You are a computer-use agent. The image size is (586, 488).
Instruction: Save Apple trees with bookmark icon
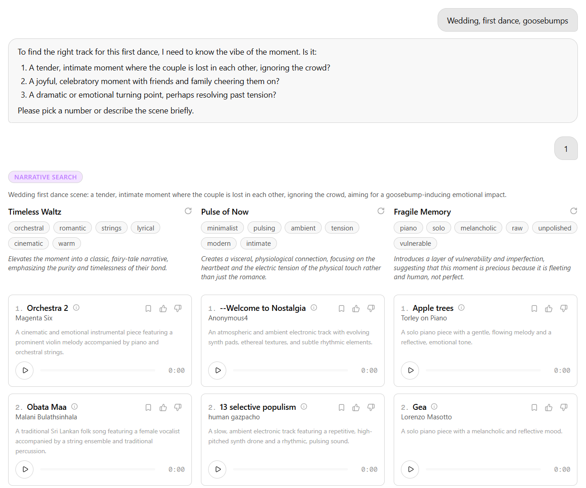[534, 309]
